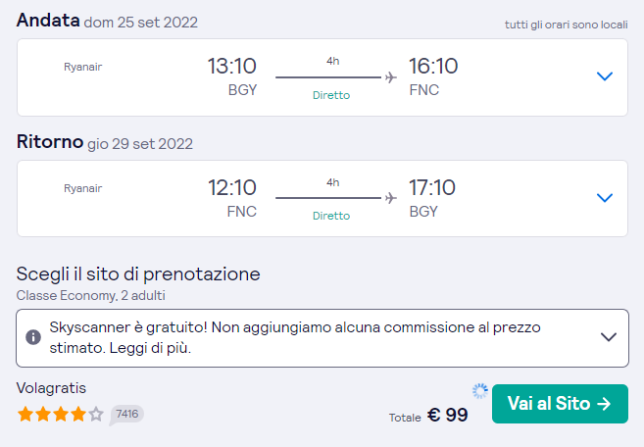Click the Diretto label on the outbound flight
The height and width of the screenshot is (447, 644).
point(331,95)
